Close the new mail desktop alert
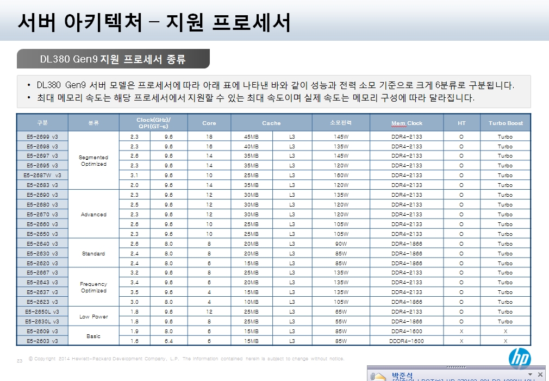 [x=540, y=374]
